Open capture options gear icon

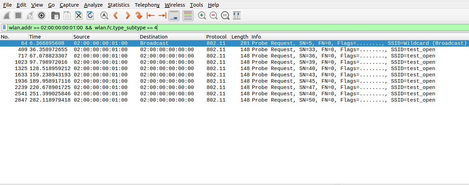coord(41,15)
